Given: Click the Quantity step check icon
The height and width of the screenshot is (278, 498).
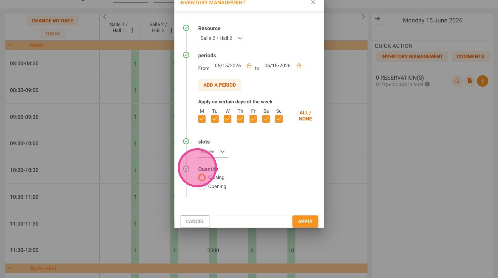Looking at the screenshot, I should pos(186,169).
